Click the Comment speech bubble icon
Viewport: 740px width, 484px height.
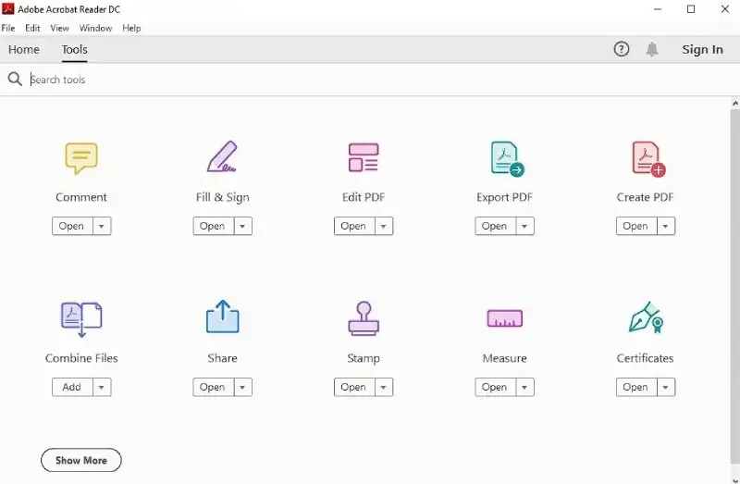(81, 158)
